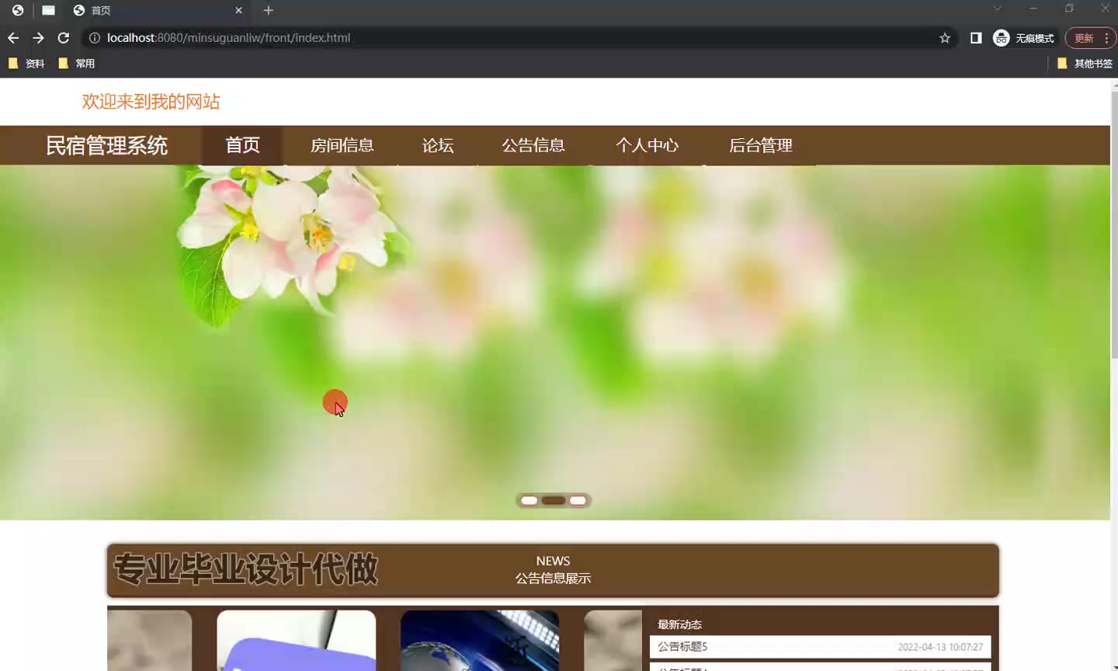Click the 民宿管理系统 site title
This screenshot has width=1118, height=671.
[107, 145]
